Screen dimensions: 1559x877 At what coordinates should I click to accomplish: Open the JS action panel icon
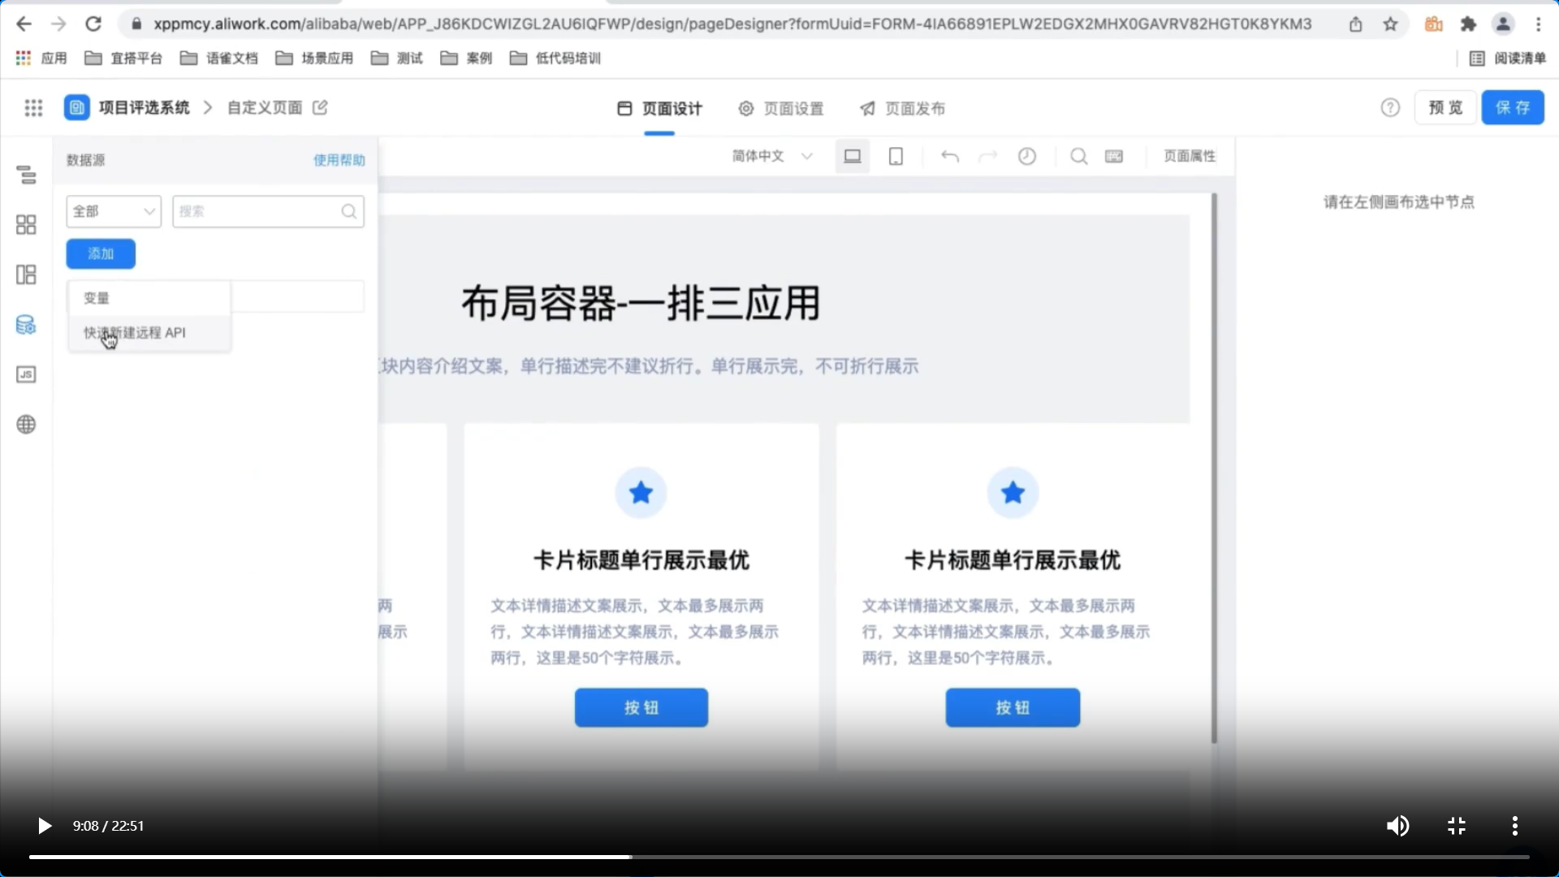tap(26, 374)
